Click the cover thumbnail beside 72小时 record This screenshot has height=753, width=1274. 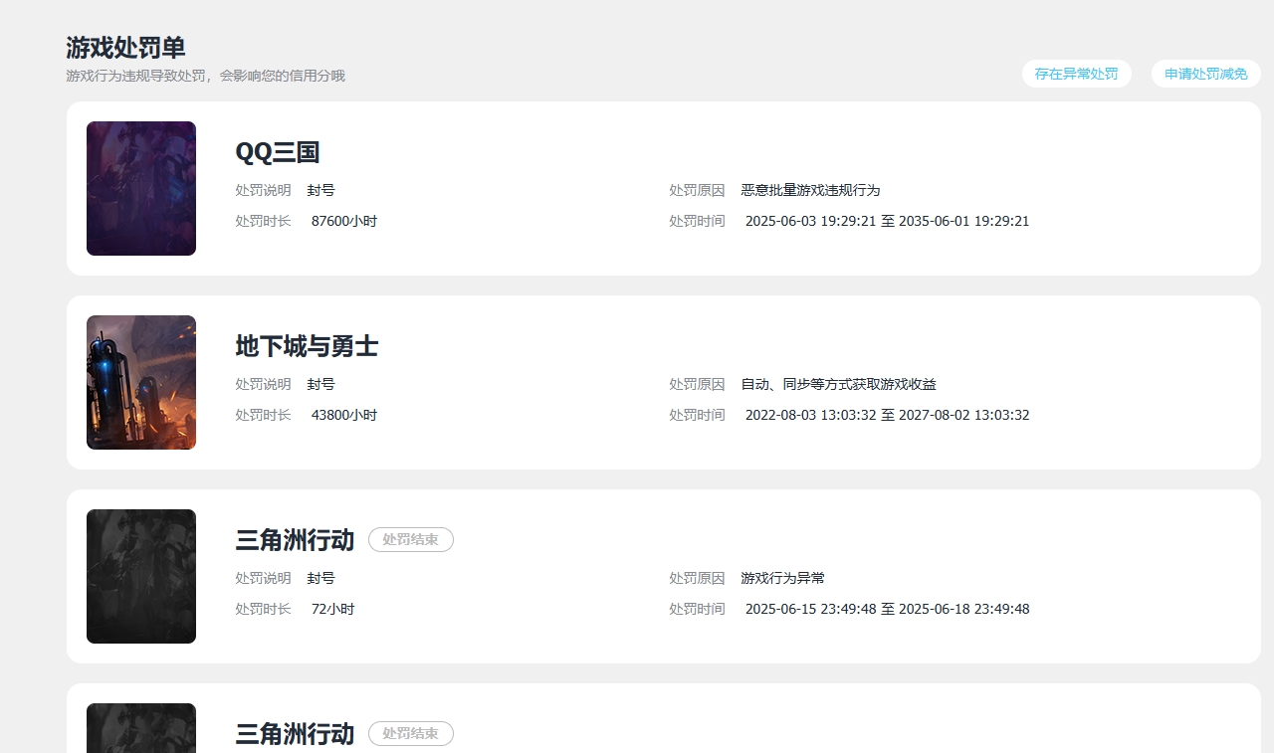pyautogui.click(x=141, y=577)
